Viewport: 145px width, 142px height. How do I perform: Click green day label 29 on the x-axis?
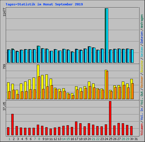(x=127, y=139)
